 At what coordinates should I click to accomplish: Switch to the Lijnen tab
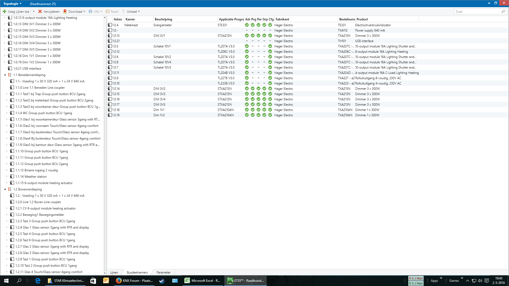tap(114, 272)
